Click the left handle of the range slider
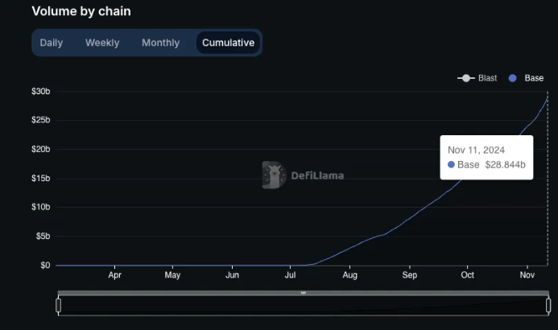Viewport: 558px width, 330px height. (x=58, y=305)
